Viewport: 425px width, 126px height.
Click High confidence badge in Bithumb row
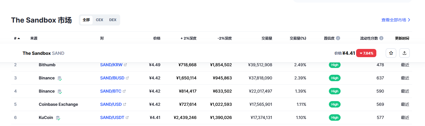tap(335, 65)
